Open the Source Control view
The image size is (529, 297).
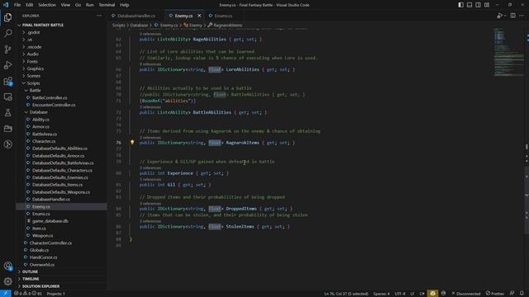(x=7, y=49)
